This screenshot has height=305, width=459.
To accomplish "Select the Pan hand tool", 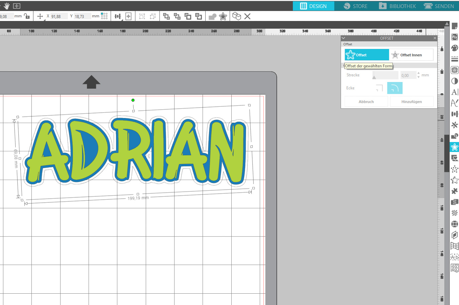I will [7, 6].
